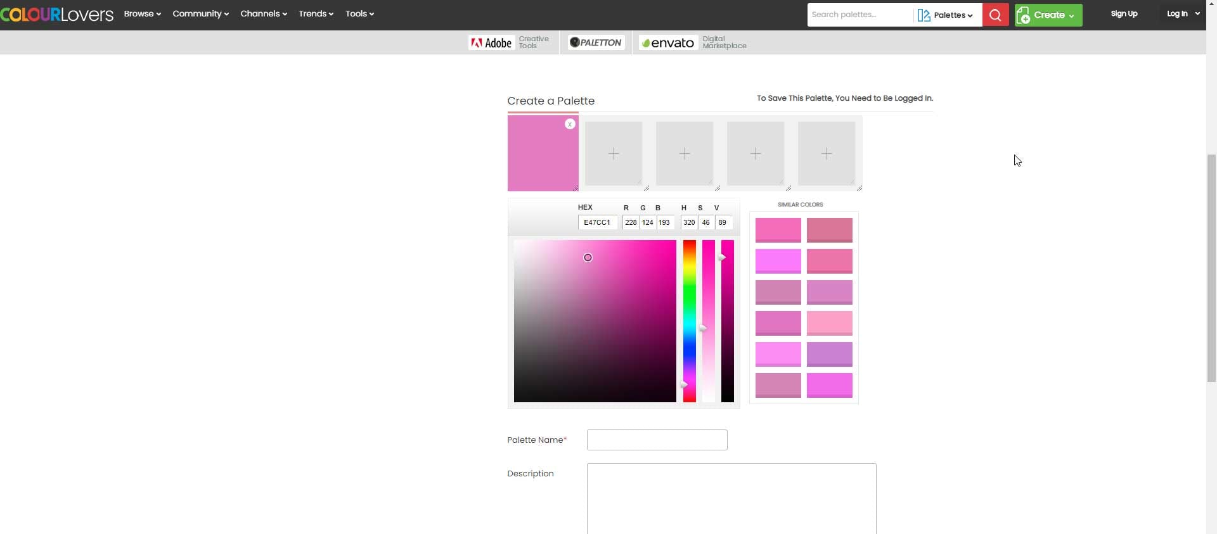Open the Envato Digital Marketplace link
The width and height of the screenshot is (1217, 534).
[x=692, y=42]
